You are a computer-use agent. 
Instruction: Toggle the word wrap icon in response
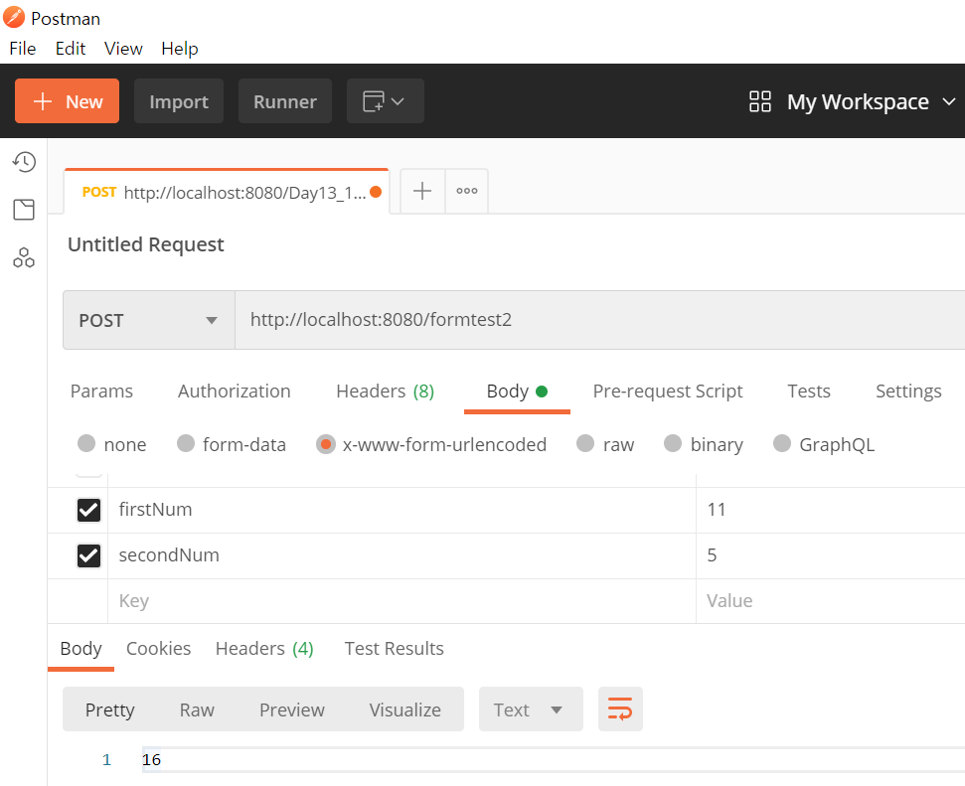point(620,709)
